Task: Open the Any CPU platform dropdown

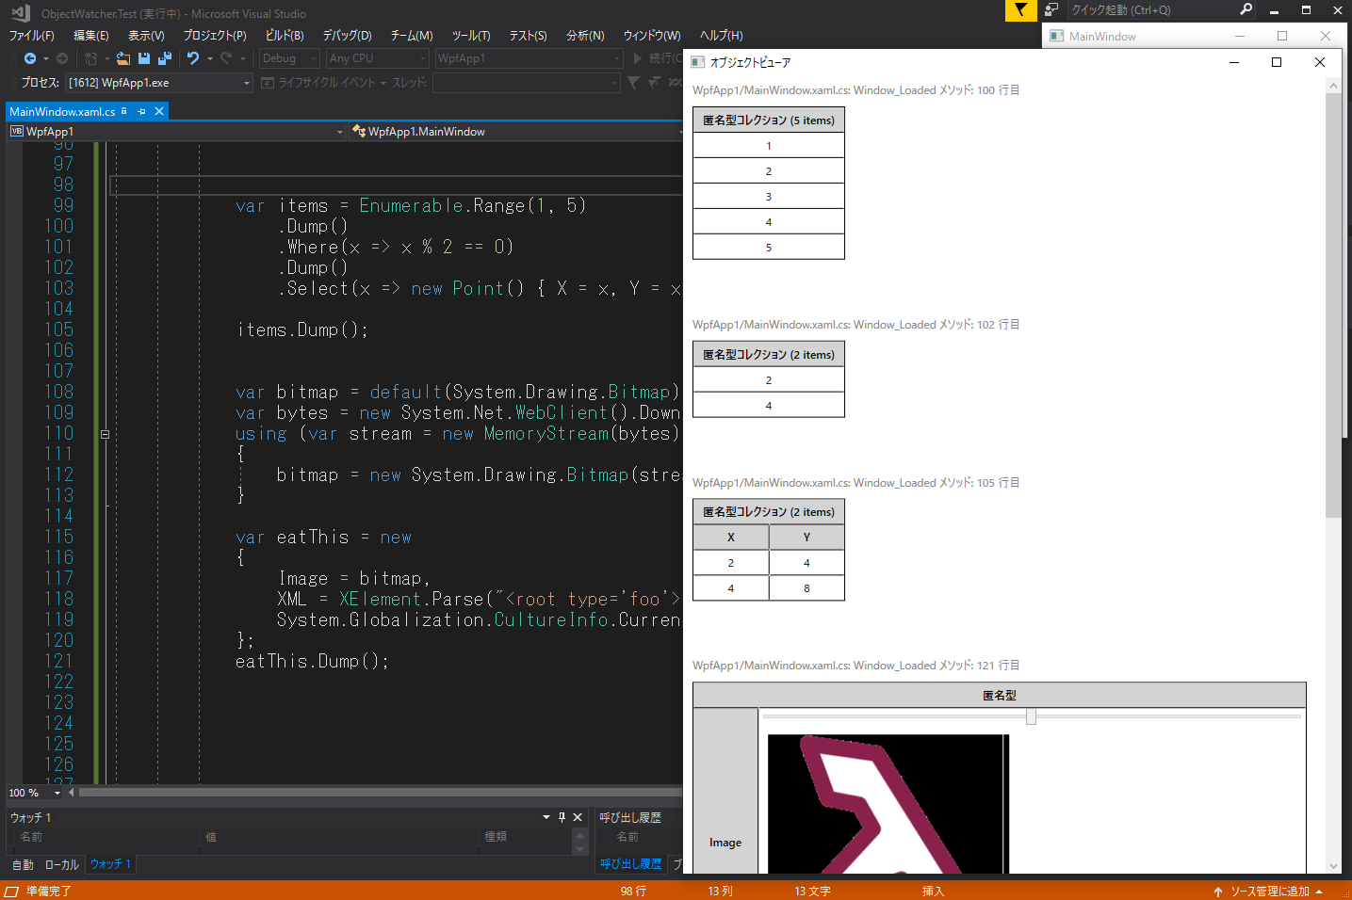Action: pyautogui.click(x=378, y=58)
